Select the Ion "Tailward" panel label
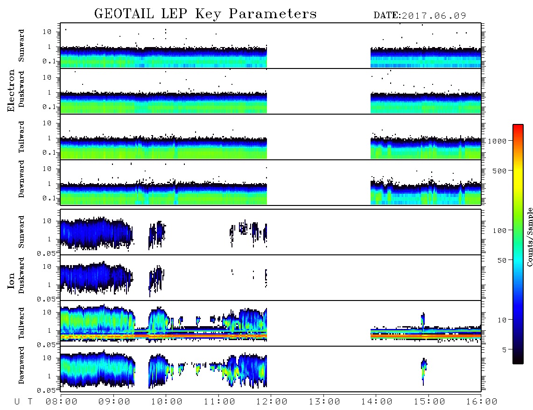Image resolution: width=533 pixels, height=410 pixels. pyautogui.click(x=21, y=323)
